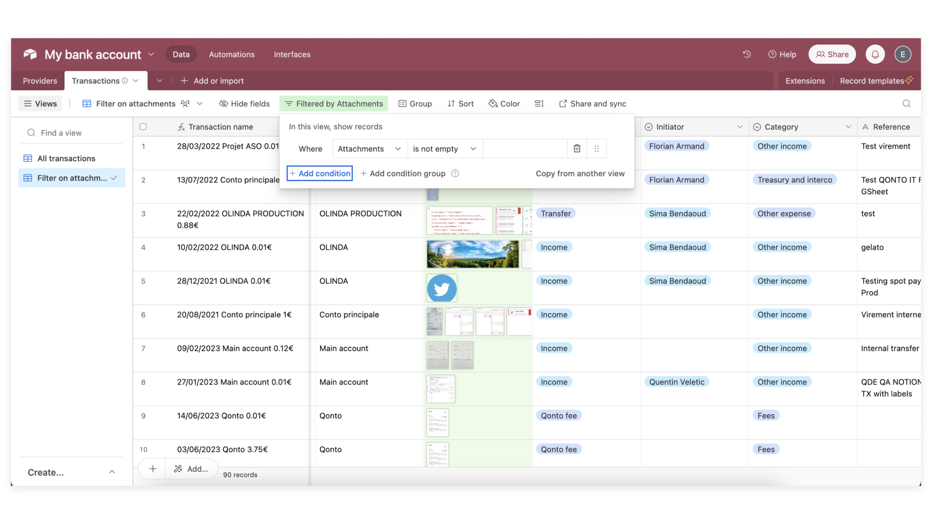Viewport: 932px width, 524px height.
Task: Toggle row 5 record checkbox
Action: pos(143,281)
